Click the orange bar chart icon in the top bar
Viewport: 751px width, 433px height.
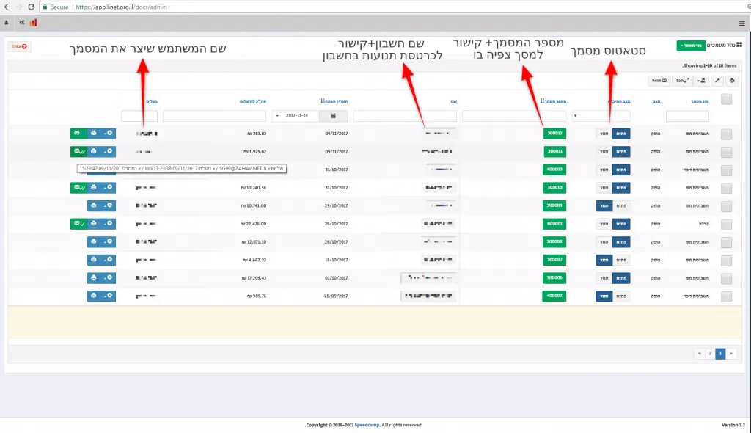(33, 23)
